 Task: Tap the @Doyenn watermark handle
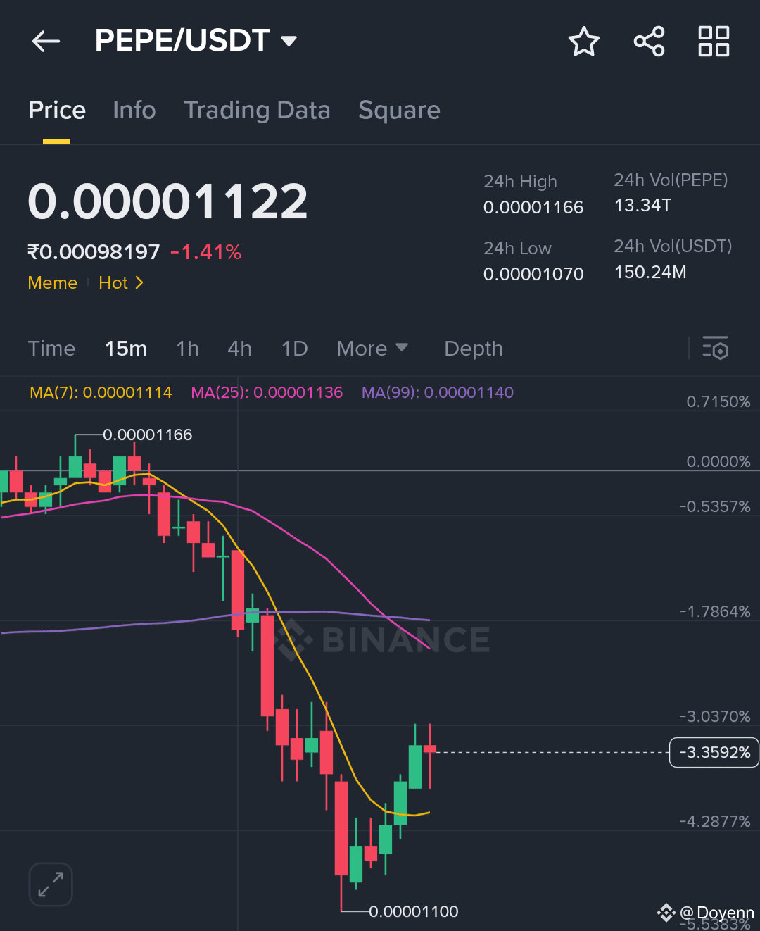tap(717, 913)
